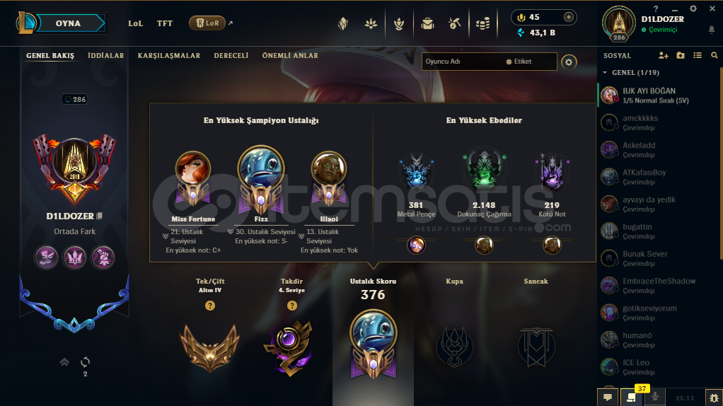Open the DERECELİ tab

click(x=231, y=55)
